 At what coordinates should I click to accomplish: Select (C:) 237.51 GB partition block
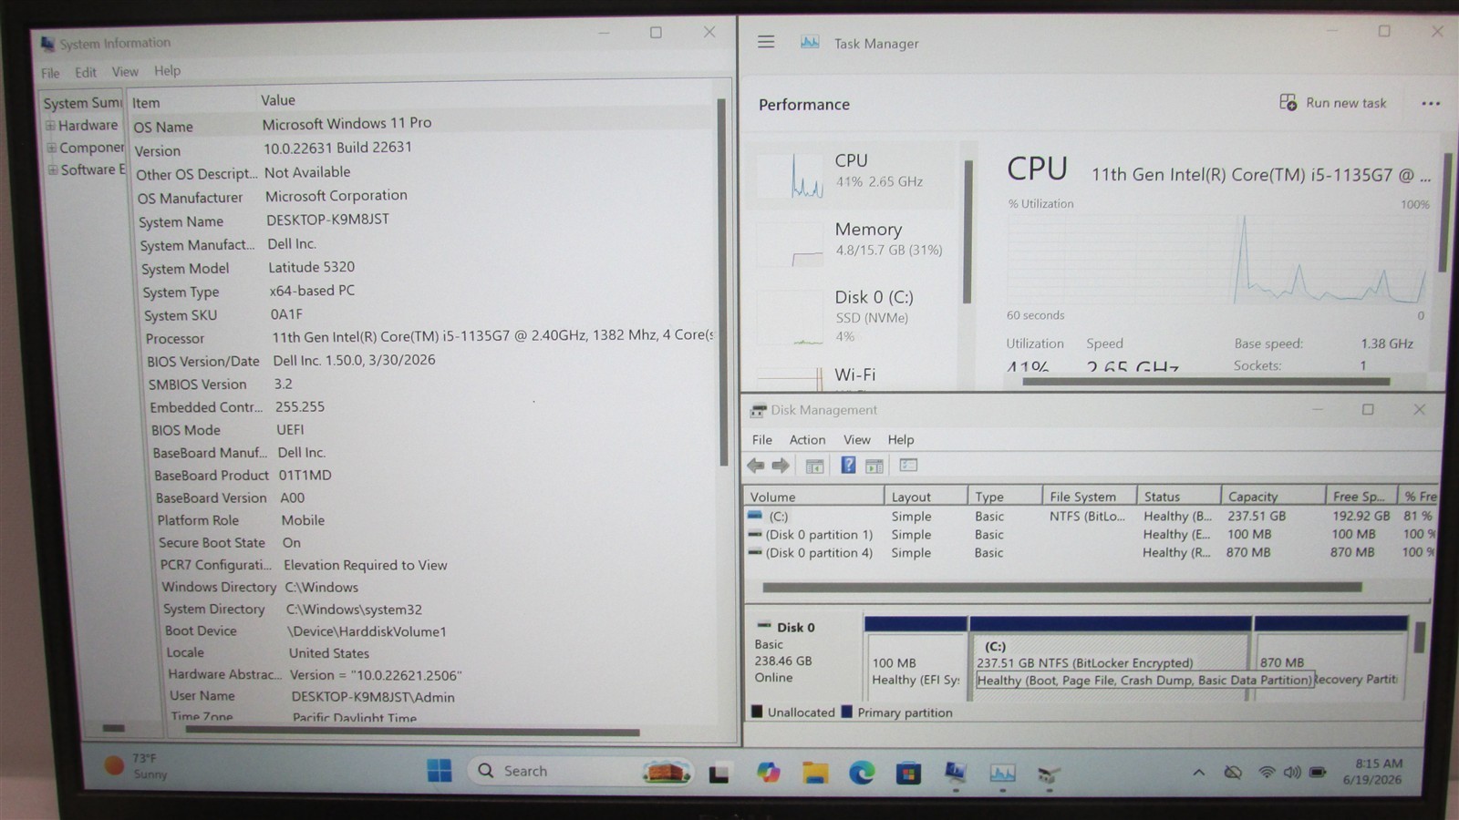click(x=1111, y=658)
